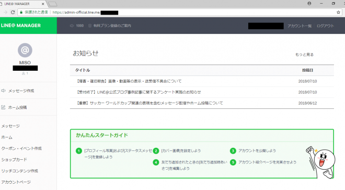Viewport: 345px width, 190px height.
Task: Click step 3 green circle
Action: point(233,151)
